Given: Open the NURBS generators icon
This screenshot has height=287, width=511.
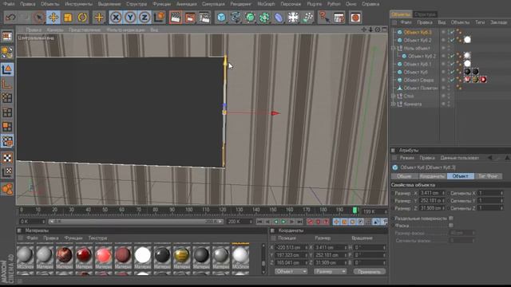Looking at the screenshot, I should [250, 18].
